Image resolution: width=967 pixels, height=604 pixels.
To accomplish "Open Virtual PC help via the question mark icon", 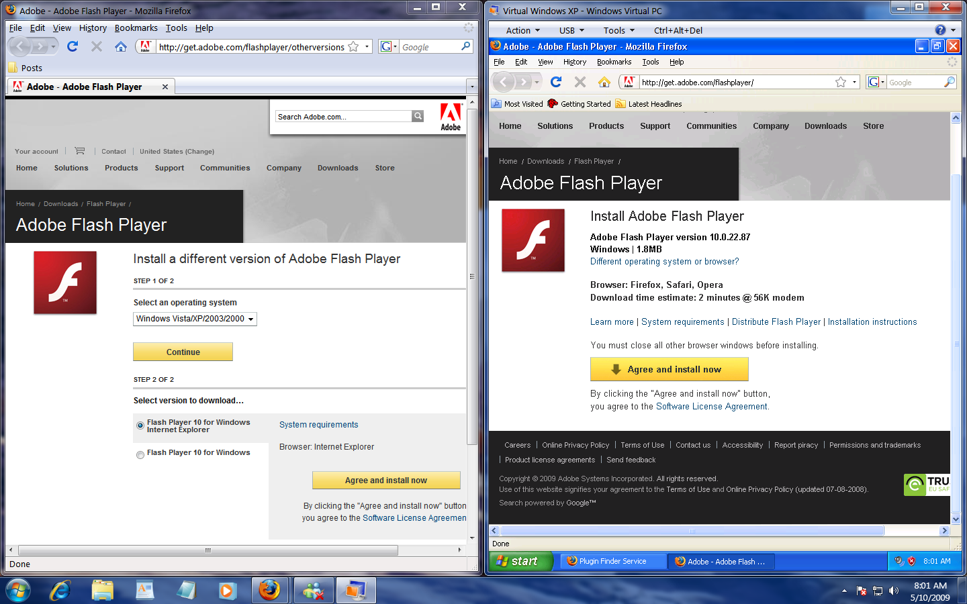I will click(940, 30).
